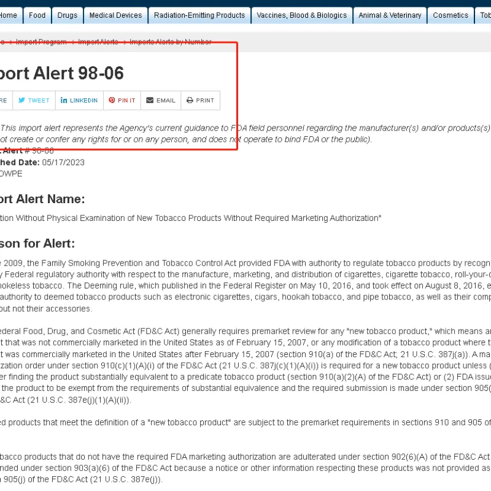Click the Twitter bird icon

[21, 100]
